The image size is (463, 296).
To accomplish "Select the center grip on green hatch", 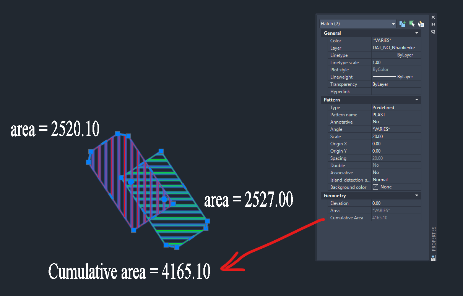I will click(164, 199).
